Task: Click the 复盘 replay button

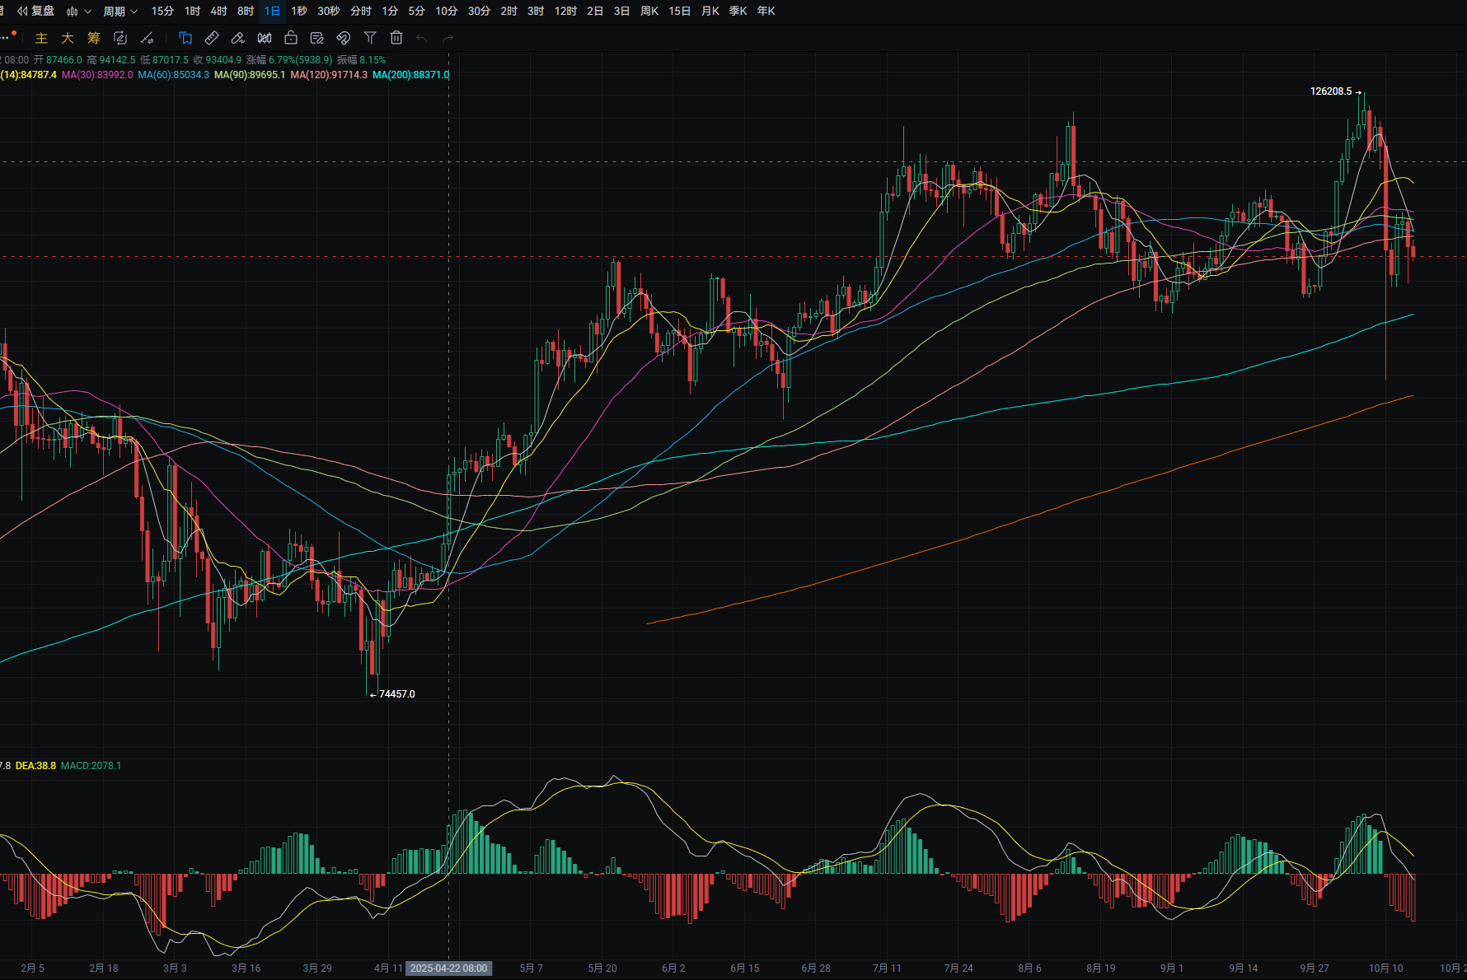Action: (x=36, y=11)
